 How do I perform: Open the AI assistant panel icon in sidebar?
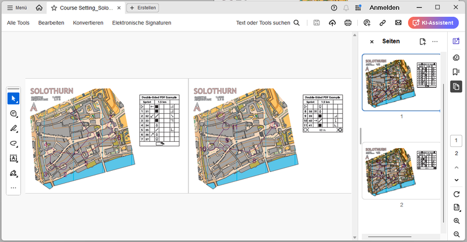(x=456, y=41)
